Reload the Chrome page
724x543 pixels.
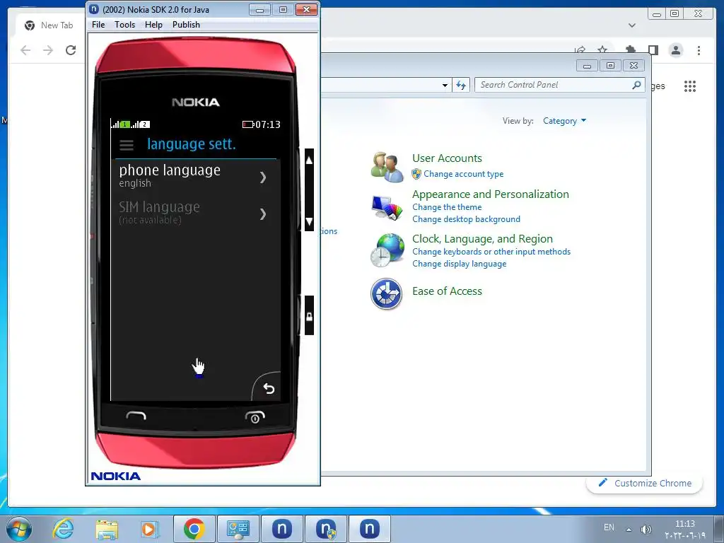pyautogui.click(x=71, y=50)
